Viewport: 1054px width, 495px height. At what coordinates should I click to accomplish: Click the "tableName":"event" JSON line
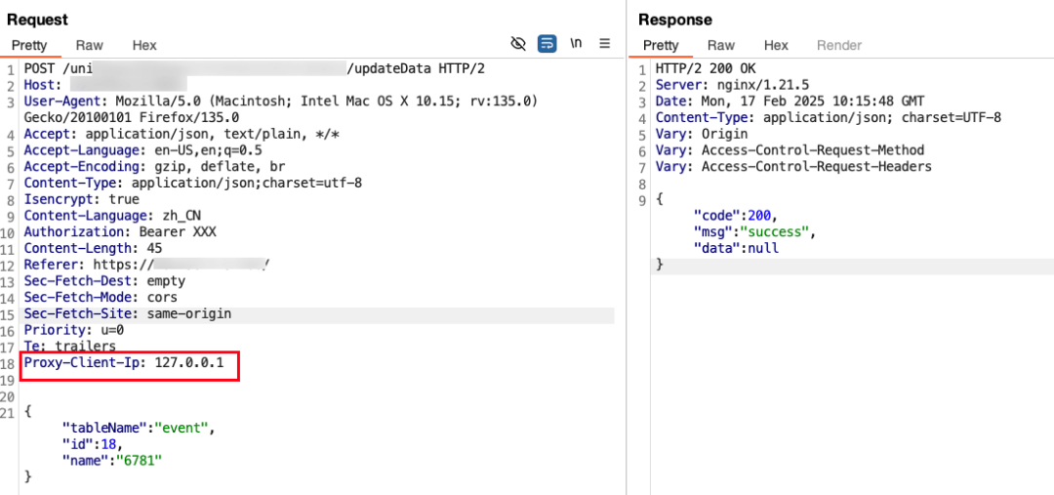point(140,427)
